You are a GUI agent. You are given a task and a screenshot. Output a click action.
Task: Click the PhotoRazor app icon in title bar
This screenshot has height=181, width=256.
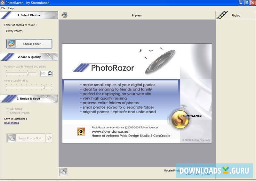coord(2,3)
